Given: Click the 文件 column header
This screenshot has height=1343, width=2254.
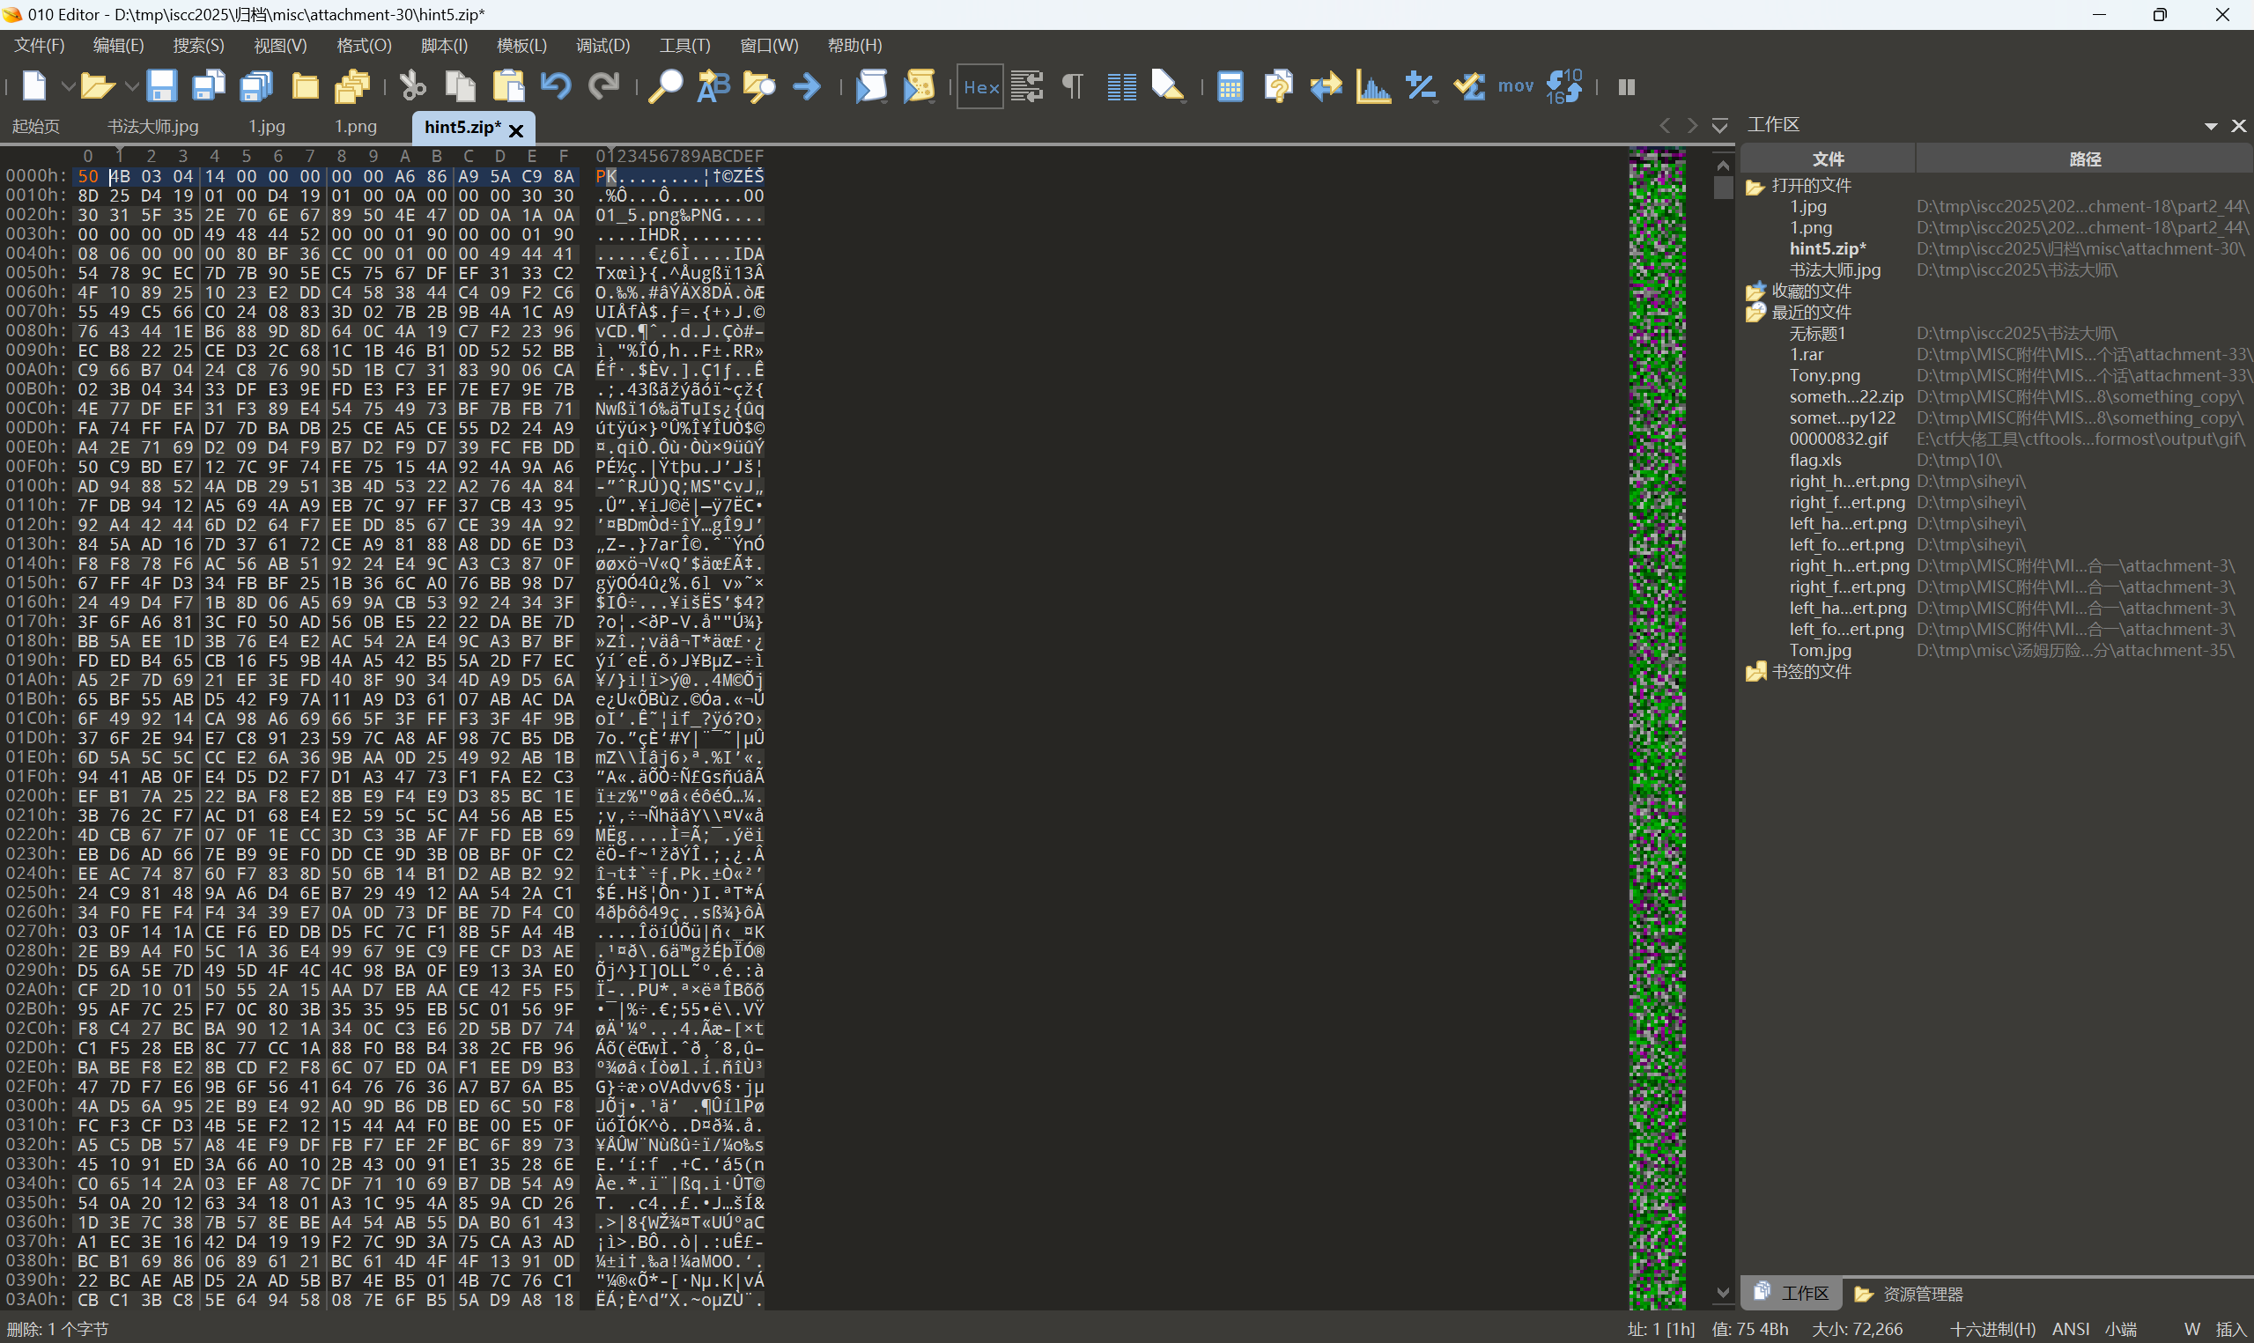Looking at the screenshot, I should tap(1828, 159).
